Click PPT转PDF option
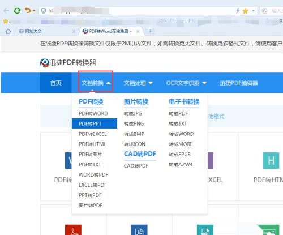Viewport: 283px width, 235px height. click(x=90, y=195)
